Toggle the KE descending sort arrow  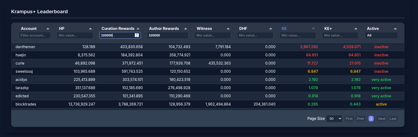[x=313, y=29]
